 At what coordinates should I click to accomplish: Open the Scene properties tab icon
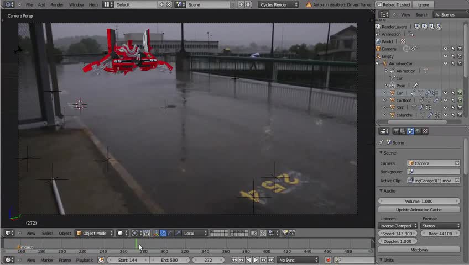pos(410,131)
